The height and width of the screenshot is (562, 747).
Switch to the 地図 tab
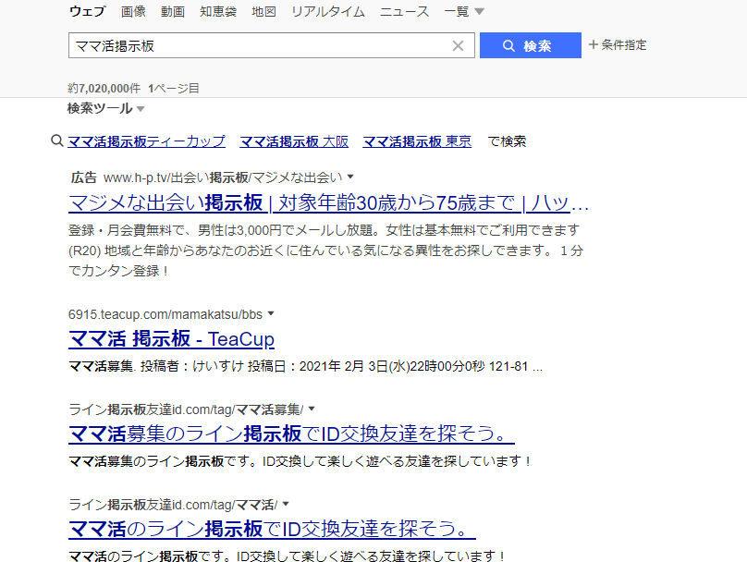[263, 11]
